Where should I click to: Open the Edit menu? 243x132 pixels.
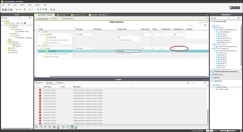tap(9, 5)
